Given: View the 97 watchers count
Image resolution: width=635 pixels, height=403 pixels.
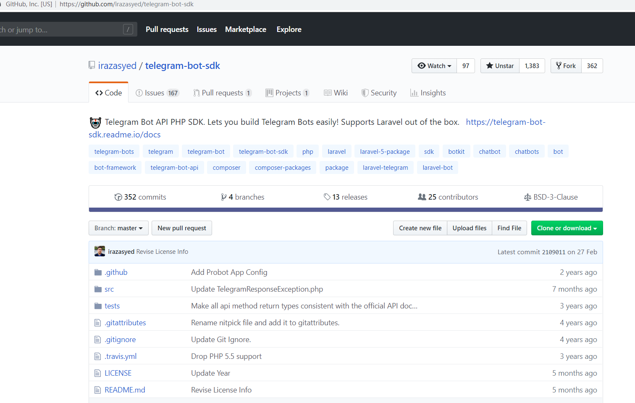Looking at the screenshot, I should 466,66.
